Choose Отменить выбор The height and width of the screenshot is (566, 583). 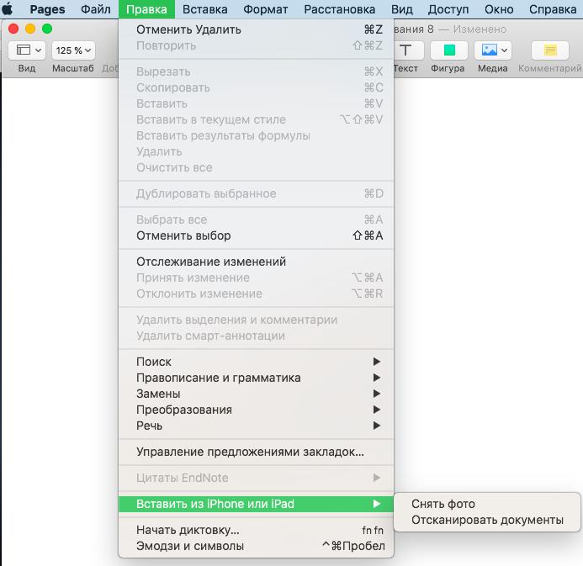tap(256, 235)
